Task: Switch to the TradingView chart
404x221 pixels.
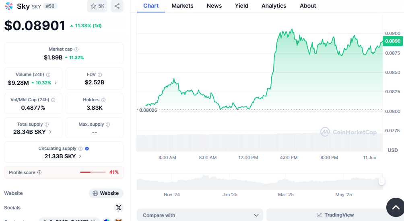Action: pos(335,215)
